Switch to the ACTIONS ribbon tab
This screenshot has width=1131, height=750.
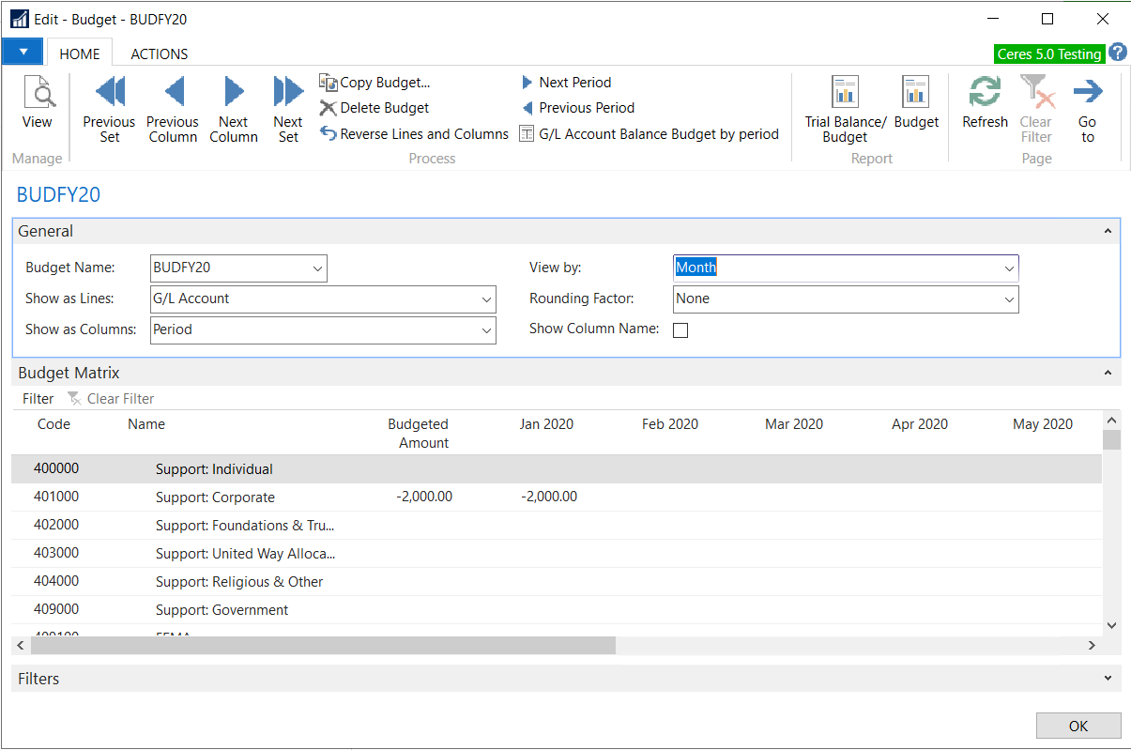coord(159,54)
